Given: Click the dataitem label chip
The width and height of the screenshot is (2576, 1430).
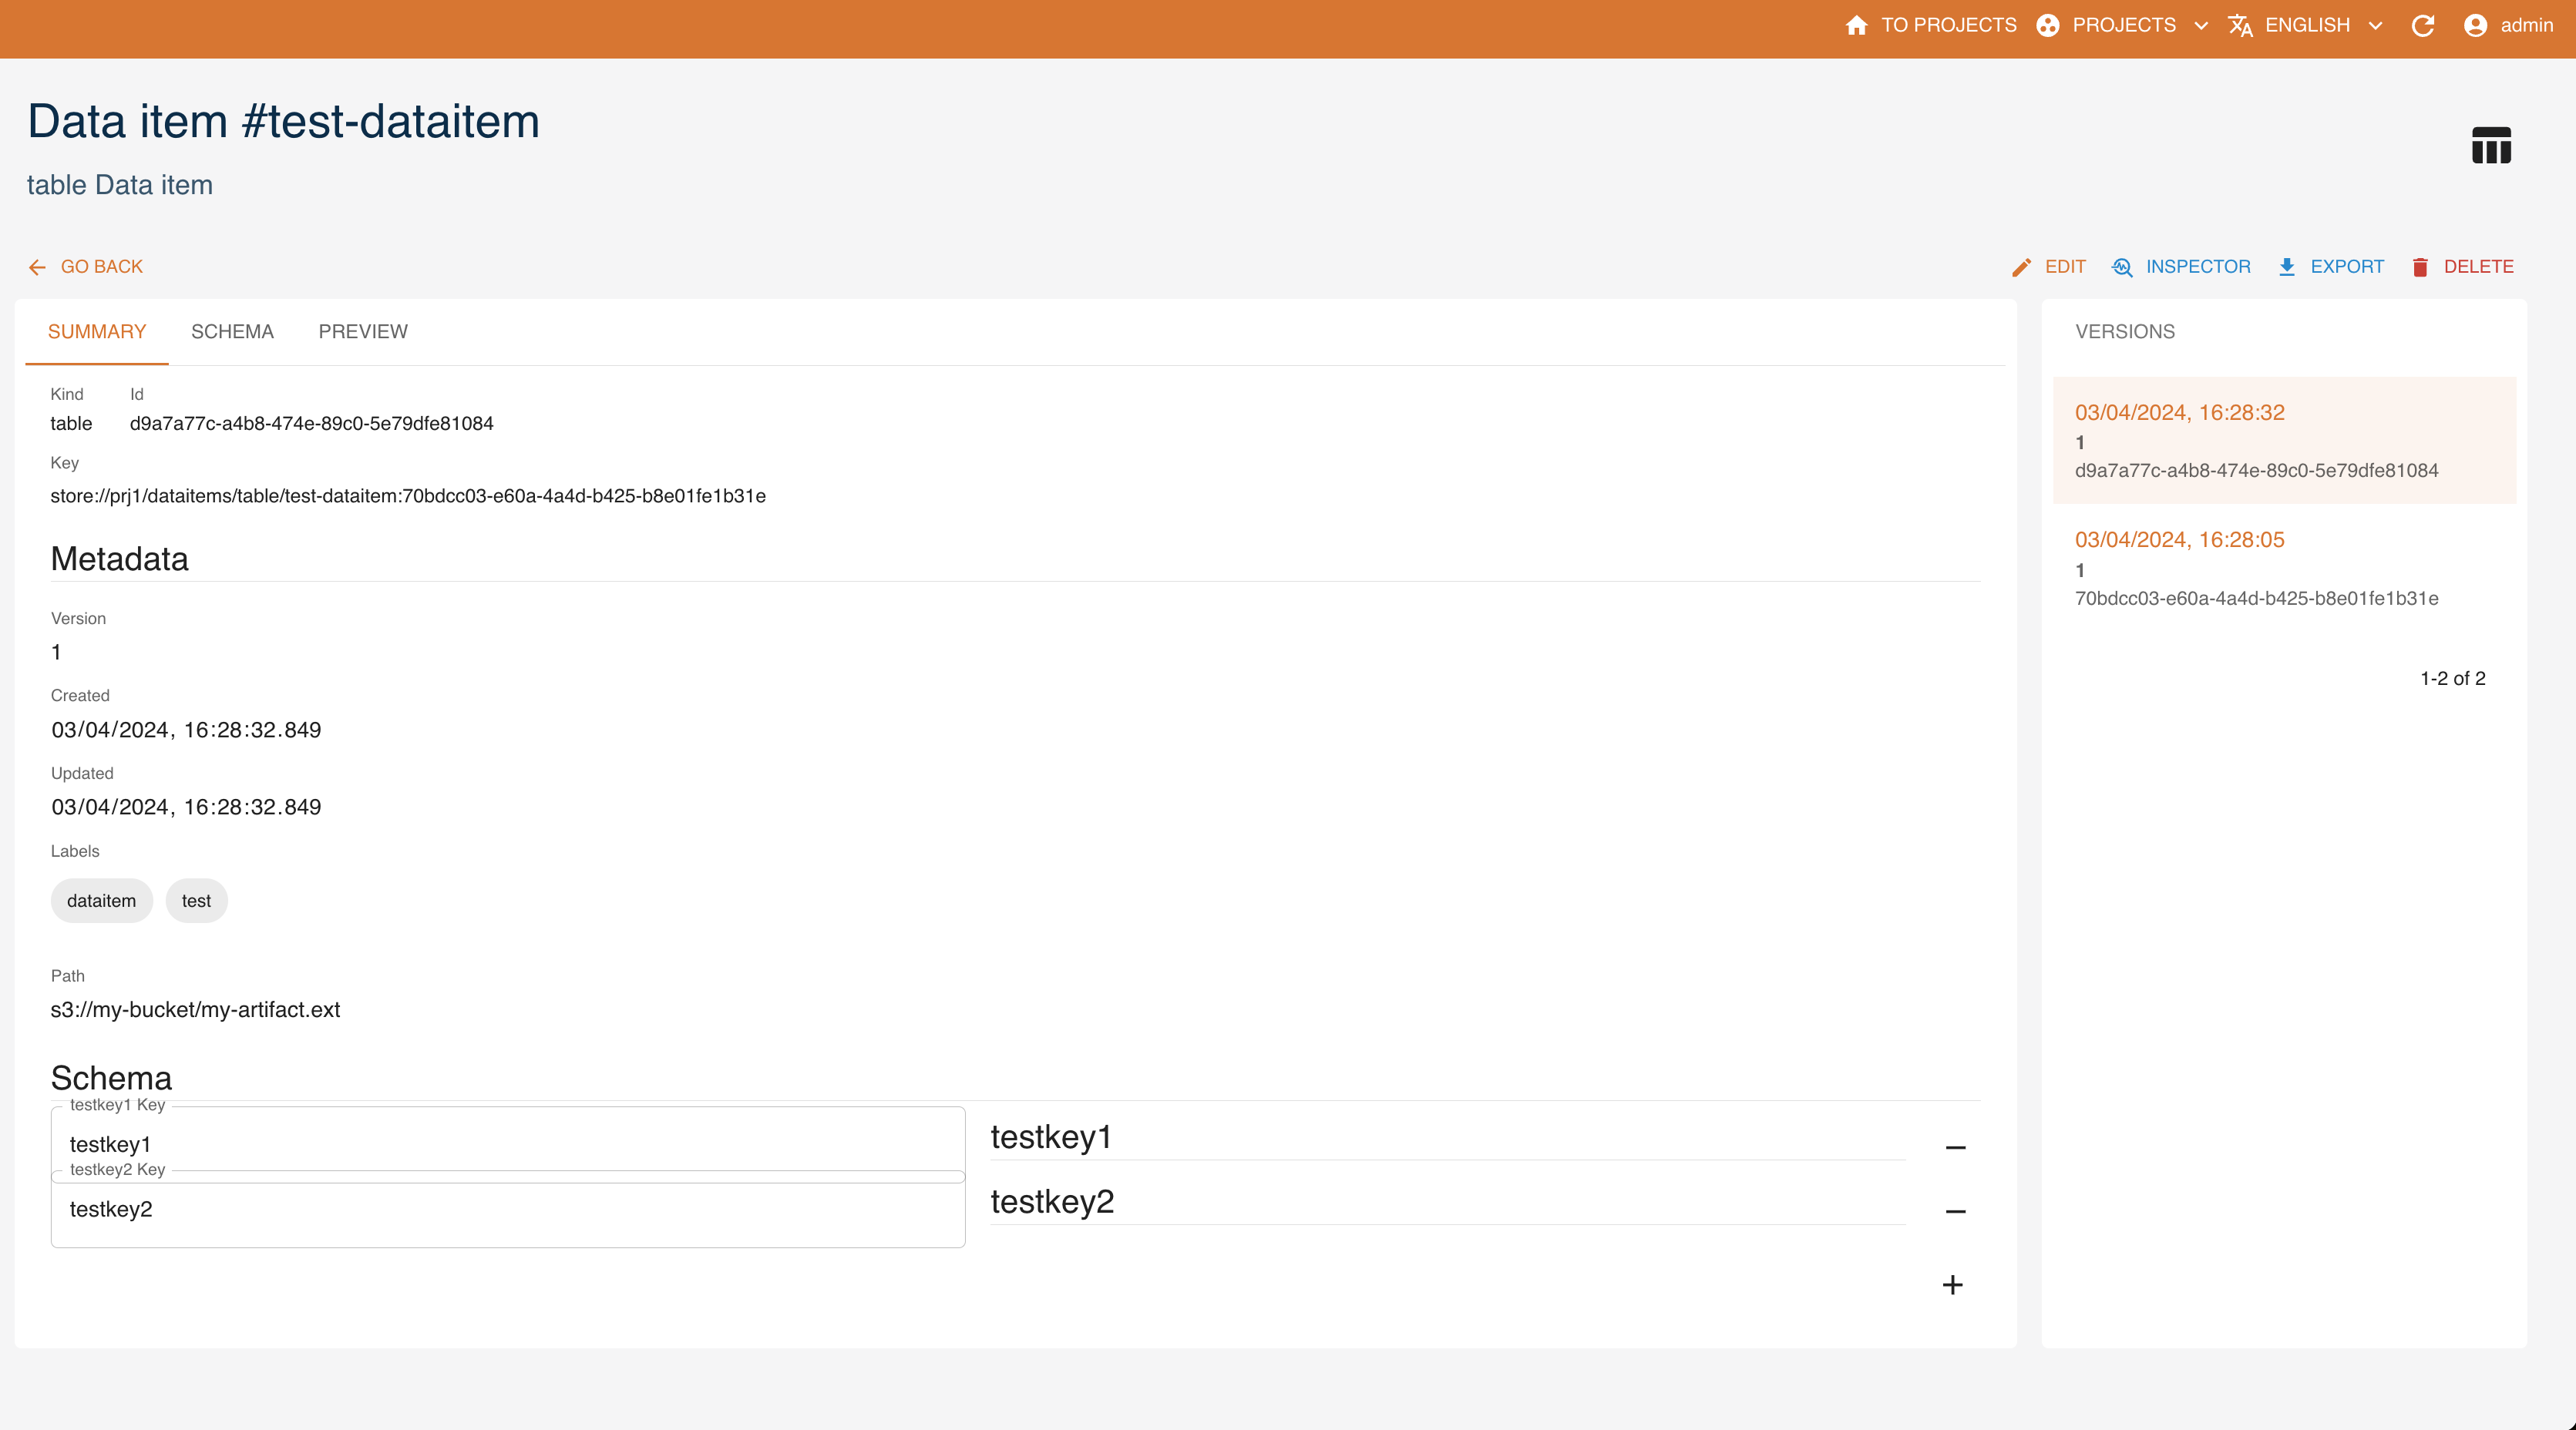Looking at the screenshot, I should point(101,901).
